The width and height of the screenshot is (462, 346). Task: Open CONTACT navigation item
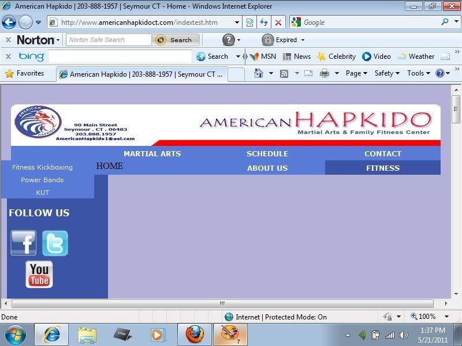coord(383,153)
